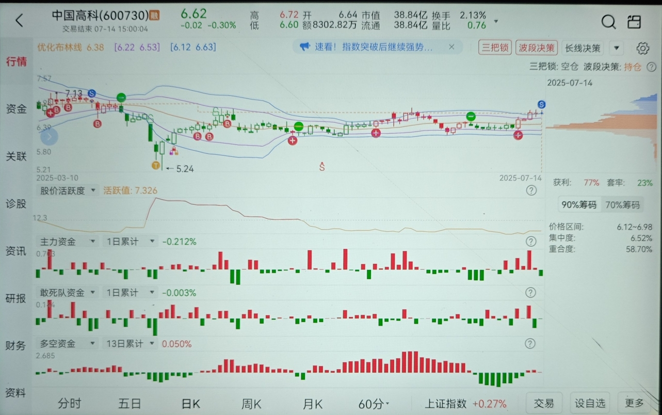Screen dimensions: 662x415
Task: Toggle the 波段决策 indicator
Action: coord(537,48)
